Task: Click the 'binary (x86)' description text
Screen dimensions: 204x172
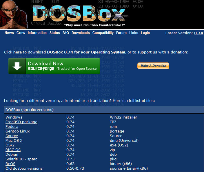Action: click(121, 164)
